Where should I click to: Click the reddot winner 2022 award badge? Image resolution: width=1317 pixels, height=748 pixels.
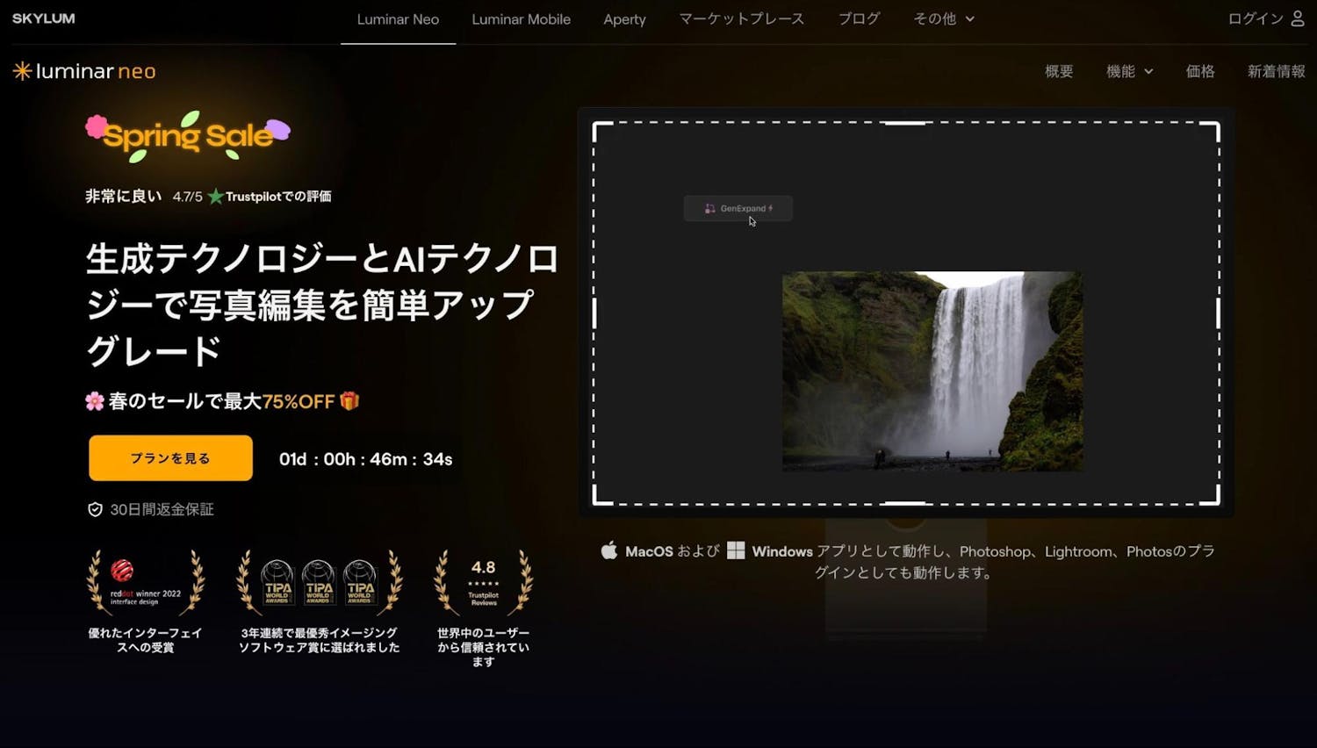coord(146,583)
